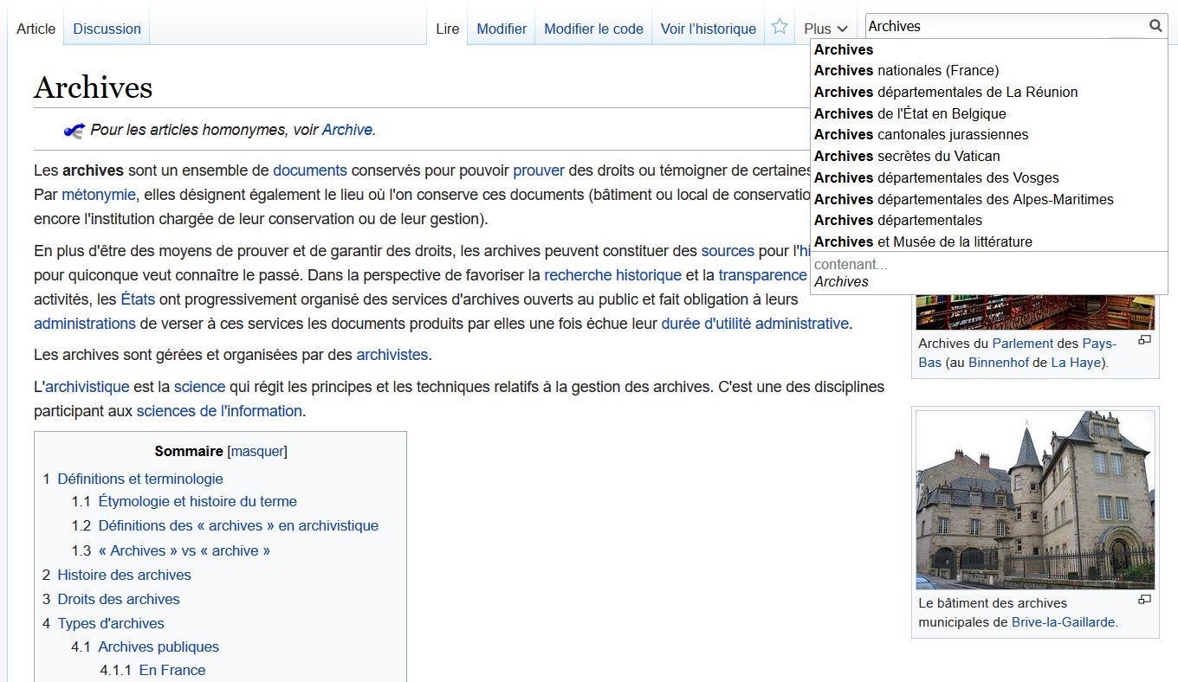Jump to Étymologie et histoire du terme

197,501
